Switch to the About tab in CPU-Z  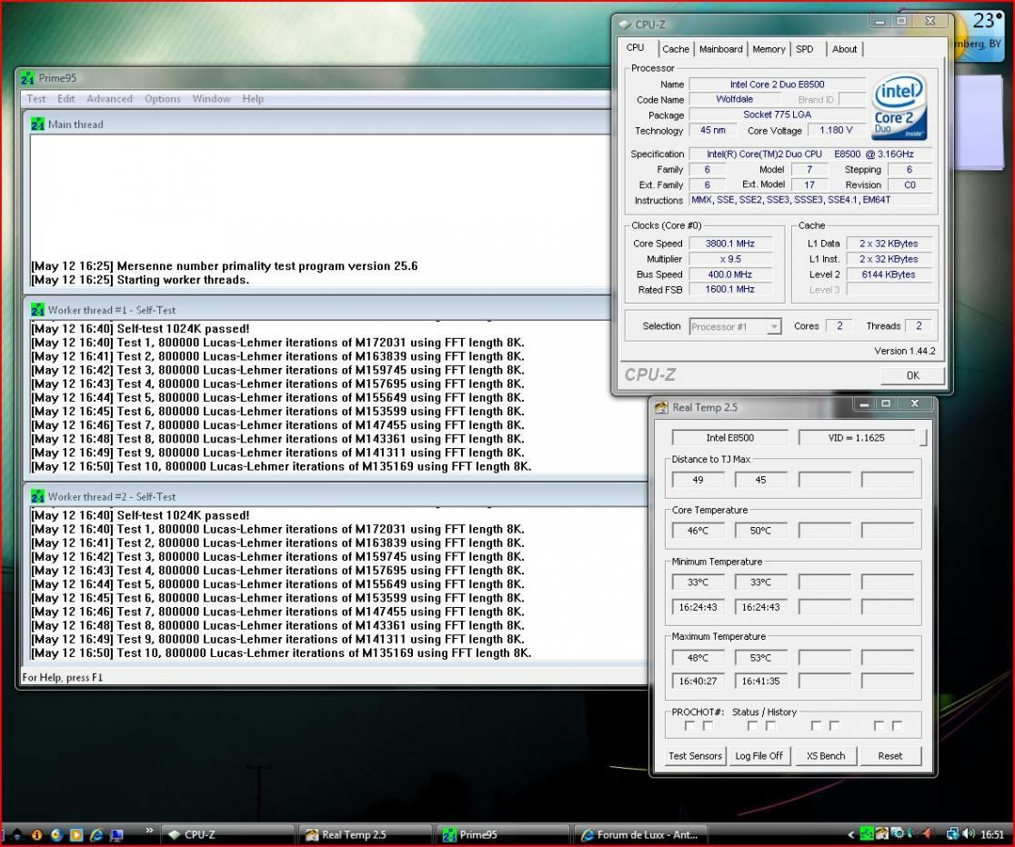(x=844, y=49)
